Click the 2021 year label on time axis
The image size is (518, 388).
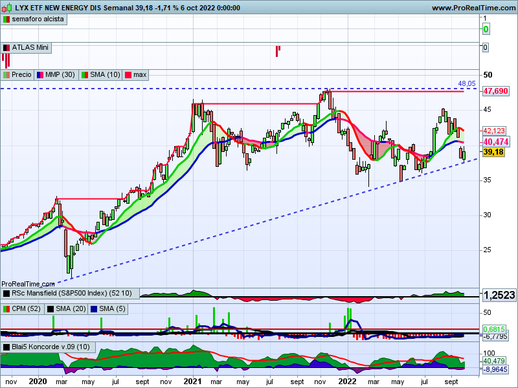(x=192, y=382)
